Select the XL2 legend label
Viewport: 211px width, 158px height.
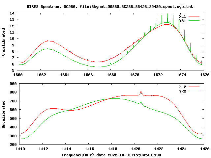point(182,87)
